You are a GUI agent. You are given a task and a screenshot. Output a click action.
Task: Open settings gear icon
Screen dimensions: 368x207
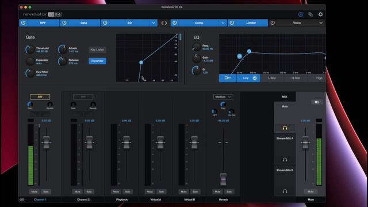(x=320, y=14)
